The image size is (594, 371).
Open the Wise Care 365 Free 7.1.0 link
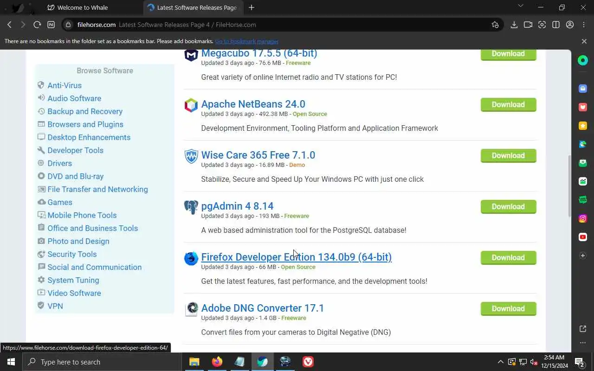pos(258,155)
